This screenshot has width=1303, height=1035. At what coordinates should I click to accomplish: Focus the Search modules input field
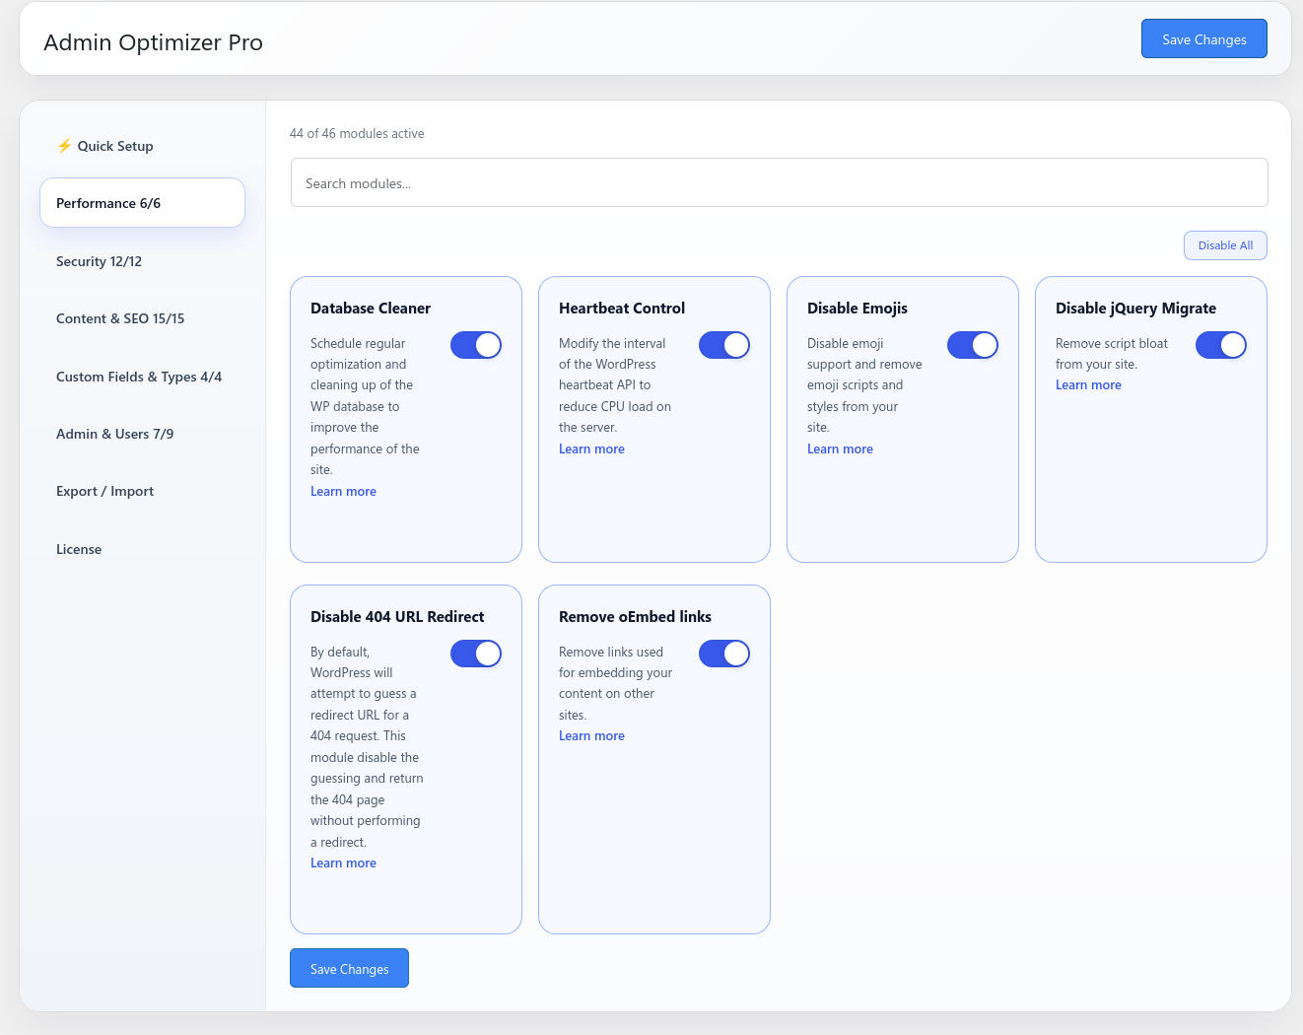(779, 182)
